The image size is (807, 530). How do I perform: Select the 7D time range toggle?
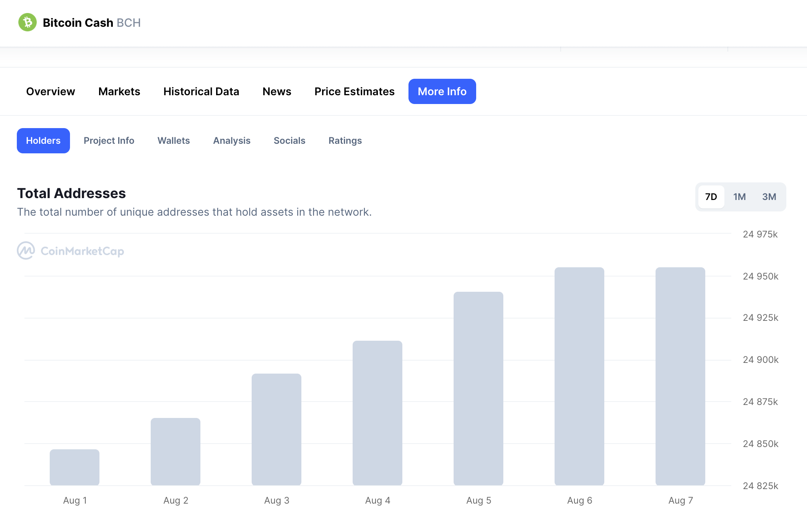click(x=710, y=197)
